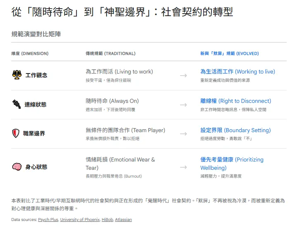Click the arrow in the 連線狀態 row
The height and width of the screenshot is (228, 304).
tap(183, 105)
